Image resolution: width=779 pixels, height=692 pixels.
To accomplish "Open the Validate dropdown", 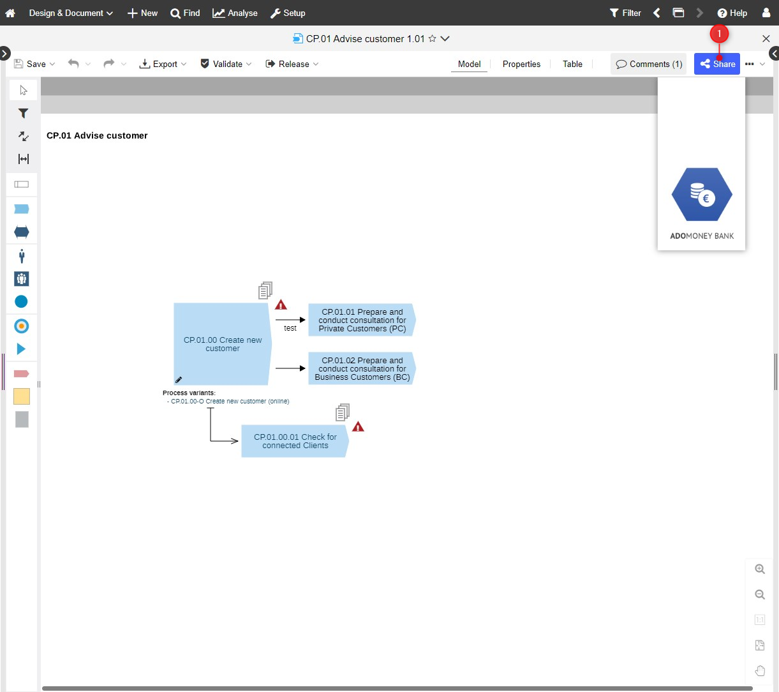I will tap(226, 64).
